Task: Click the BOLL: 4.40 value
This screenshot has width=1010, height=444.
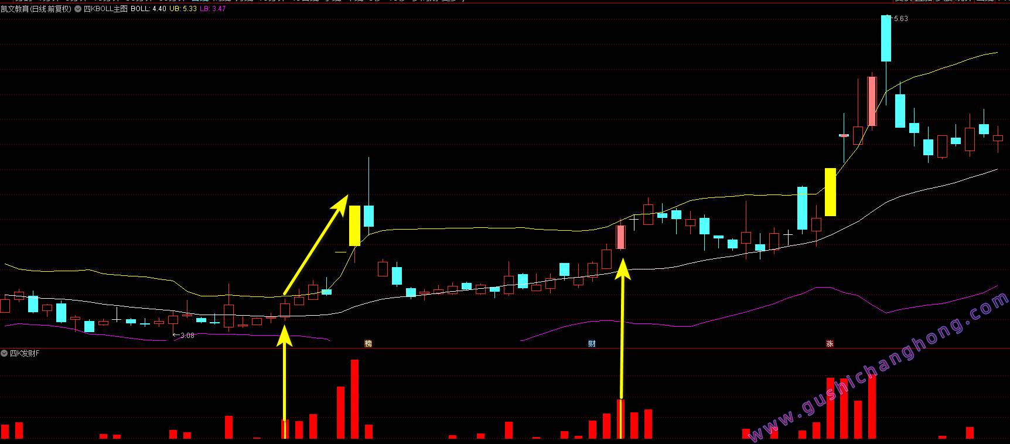Action: tap(148, 9)
